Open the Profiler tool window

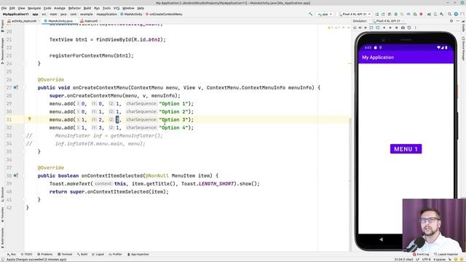[x=115, y=254]
